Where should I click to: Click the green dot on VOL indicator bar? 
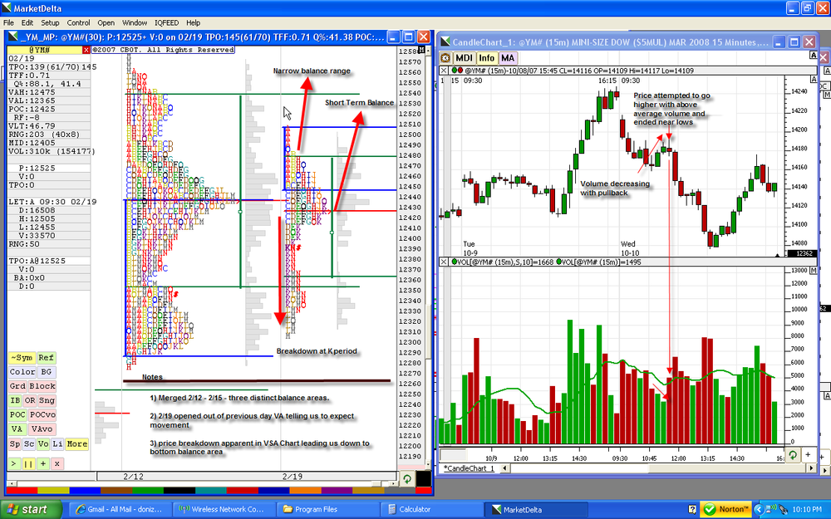[x=455, y=262]
